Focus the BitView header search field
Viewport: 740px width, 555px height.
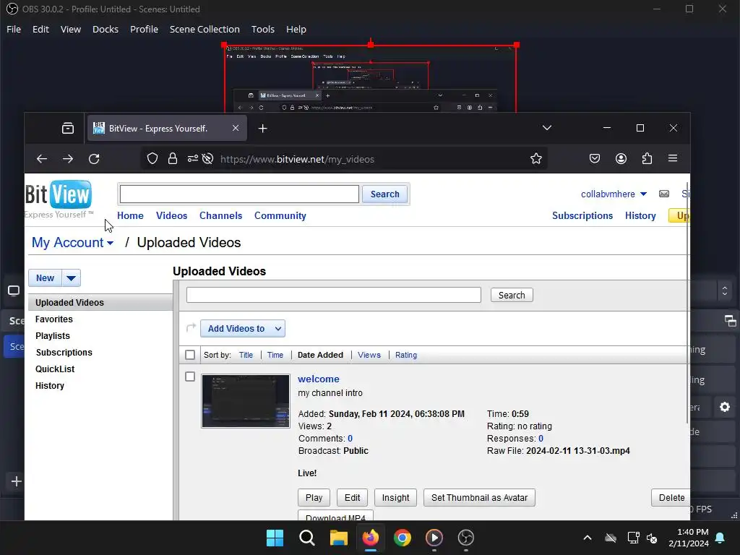239,194
